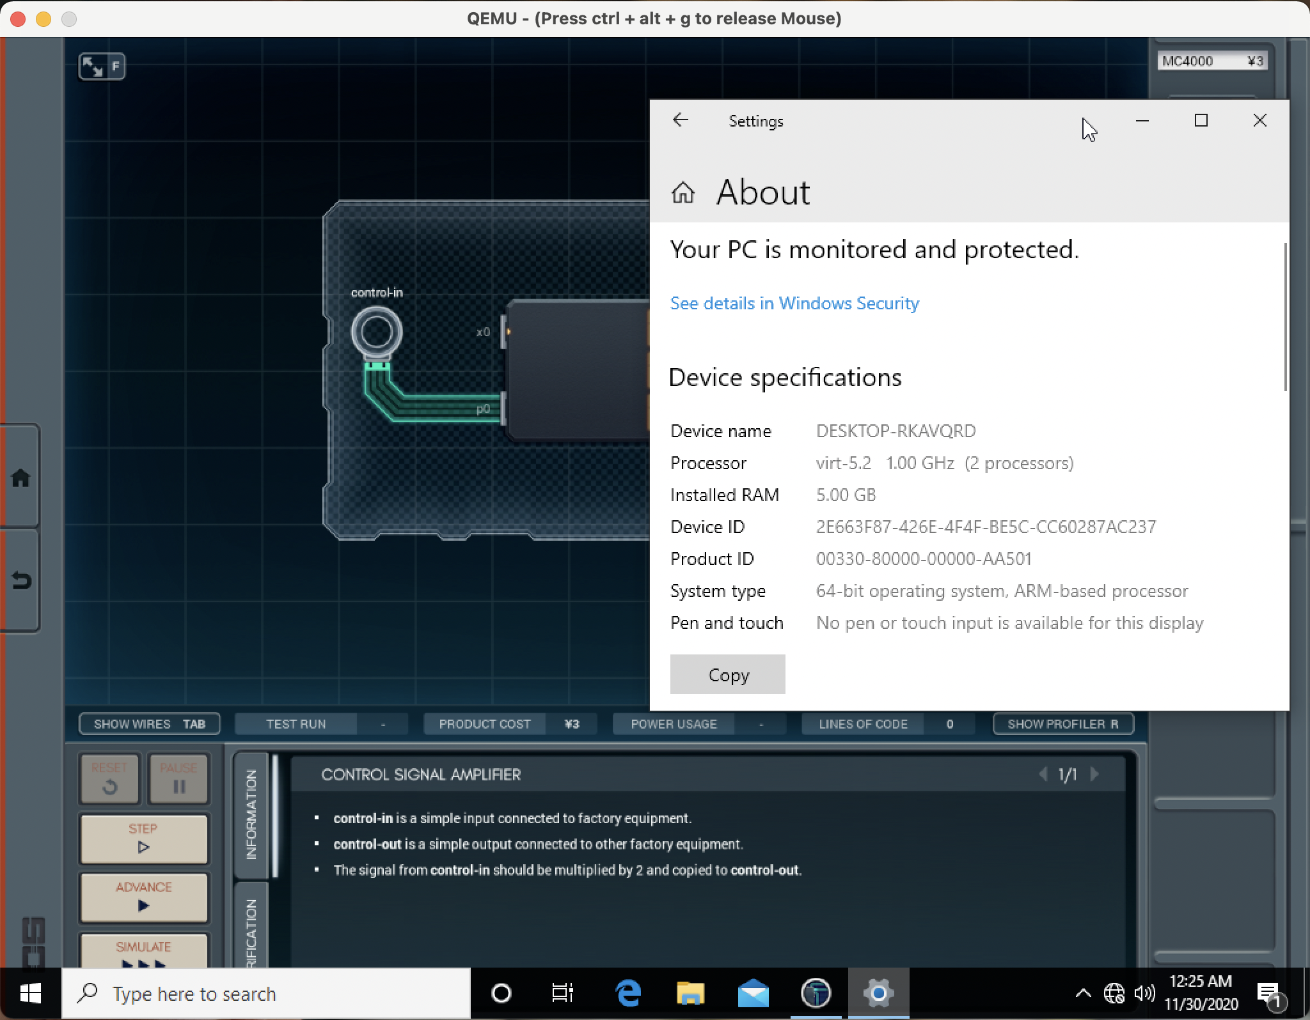
Task: Show hidden system tray icons chevron
Action: point(1083,993)
